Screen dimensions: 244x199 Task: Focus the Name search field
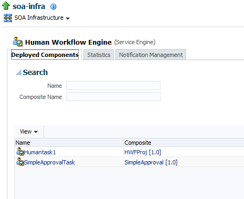pyautogui.click(x=113, y=86)
